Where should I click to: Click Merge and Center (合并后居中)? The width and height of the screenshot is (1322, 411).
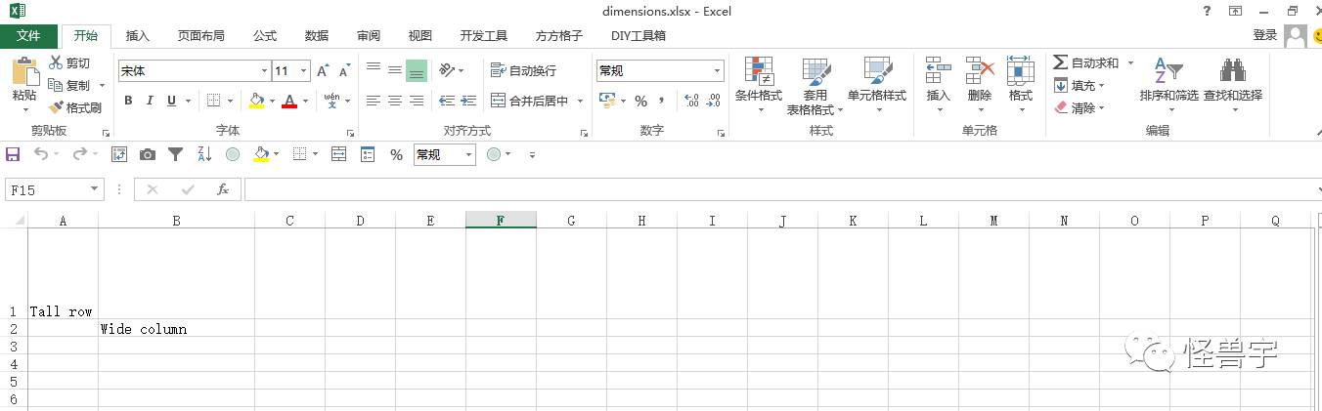pyautogui.click(x=529, y=101)
